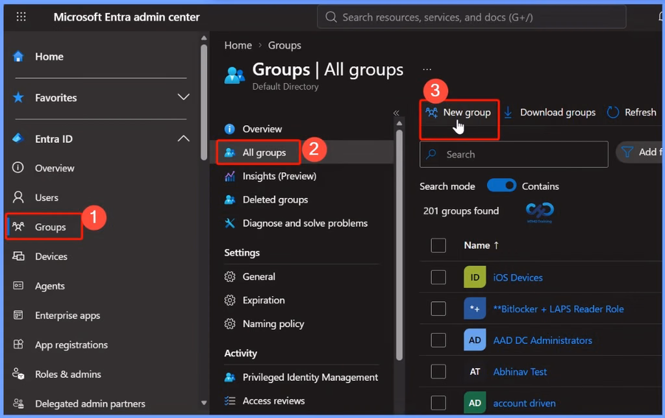Click the sidebar Overview info icon
Viewport: 665px width, 418px height.
coord(18,167)
